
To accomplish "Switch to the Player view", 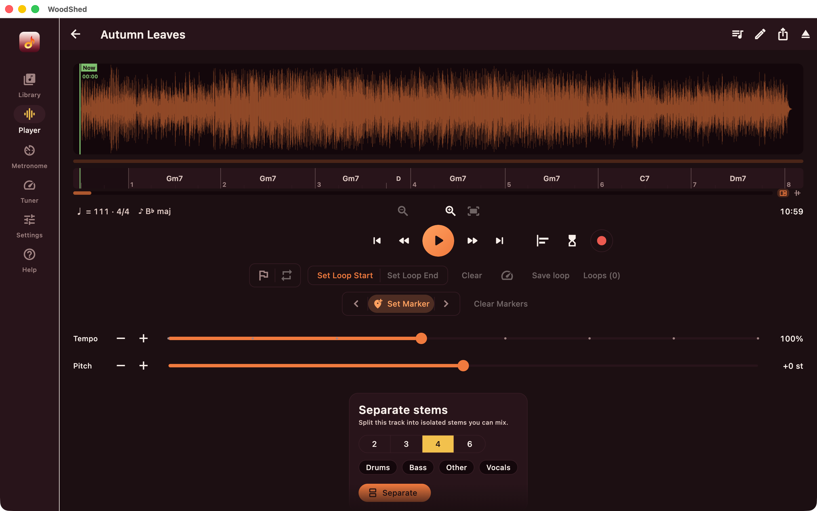I will tap(30, 120).
